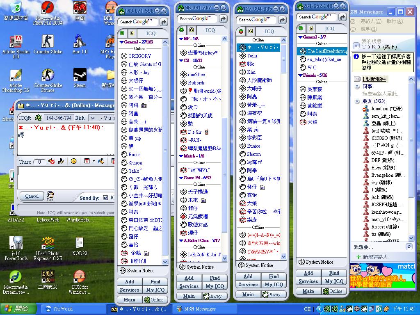Select contact GREGORY in 143-671-598 list

click(139, 56)
